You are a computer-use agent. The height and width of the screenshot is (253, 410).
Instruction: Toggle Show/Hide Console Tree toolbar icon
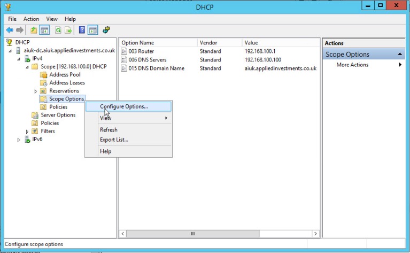click(44, 30)
